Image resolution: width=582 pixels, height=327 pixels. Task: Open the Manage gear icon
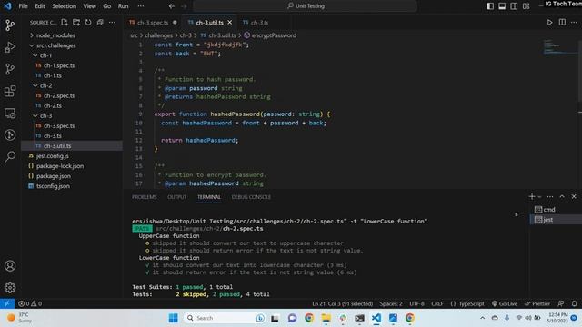tap(10, 287)
